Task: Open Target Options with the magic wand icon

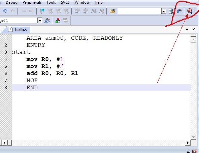Action: 47,21
